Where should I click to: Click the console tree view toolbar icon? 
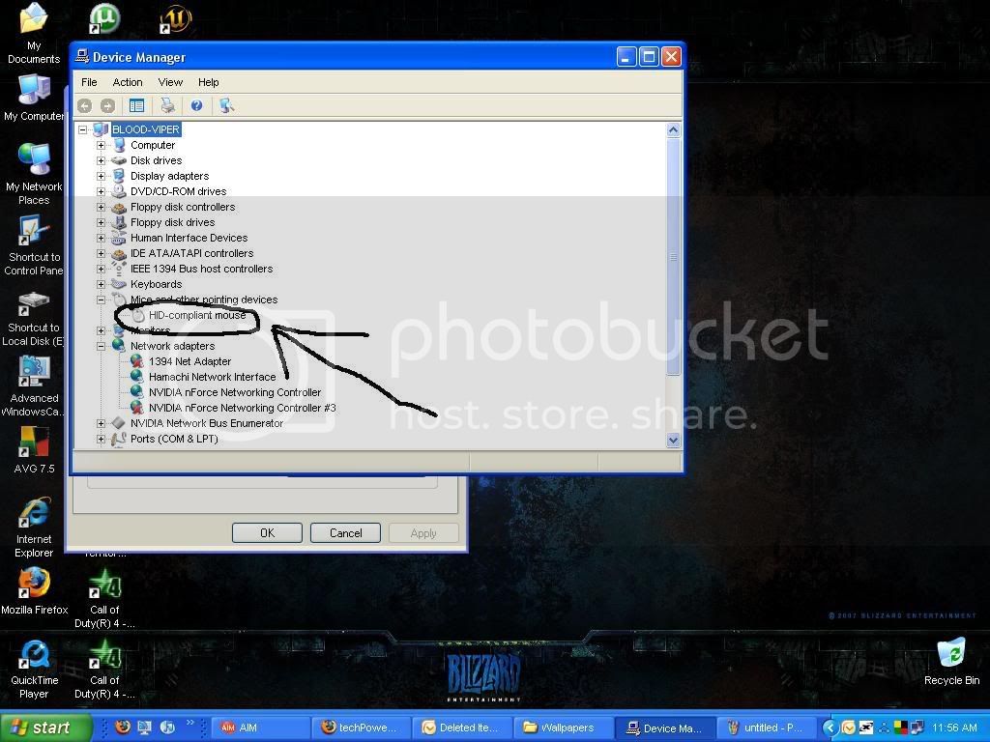[136, 106]
